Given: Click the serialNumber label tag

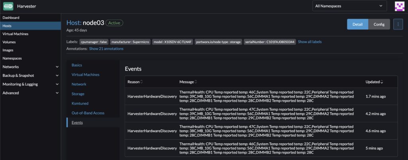Looking at the screenshot, I should tap(269, 42).
